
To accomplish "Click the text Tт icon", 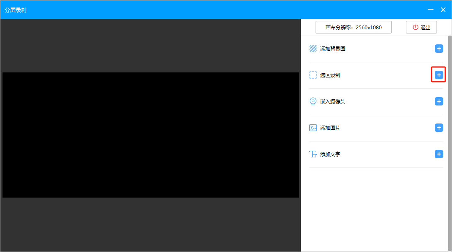I will click(313, 154).
